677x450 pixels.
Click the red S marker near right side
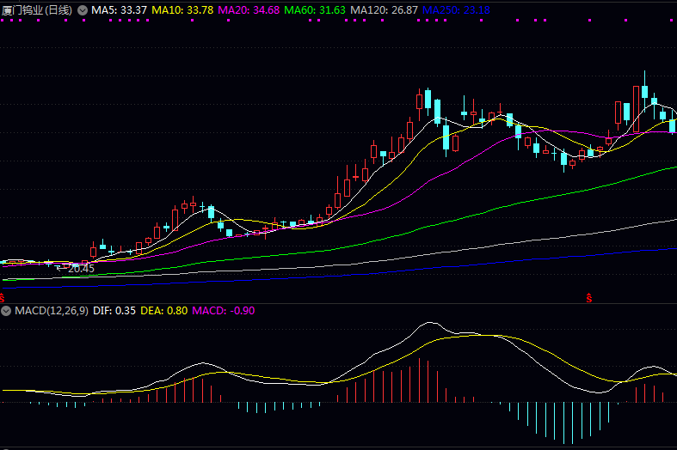[x=589, y=297]
